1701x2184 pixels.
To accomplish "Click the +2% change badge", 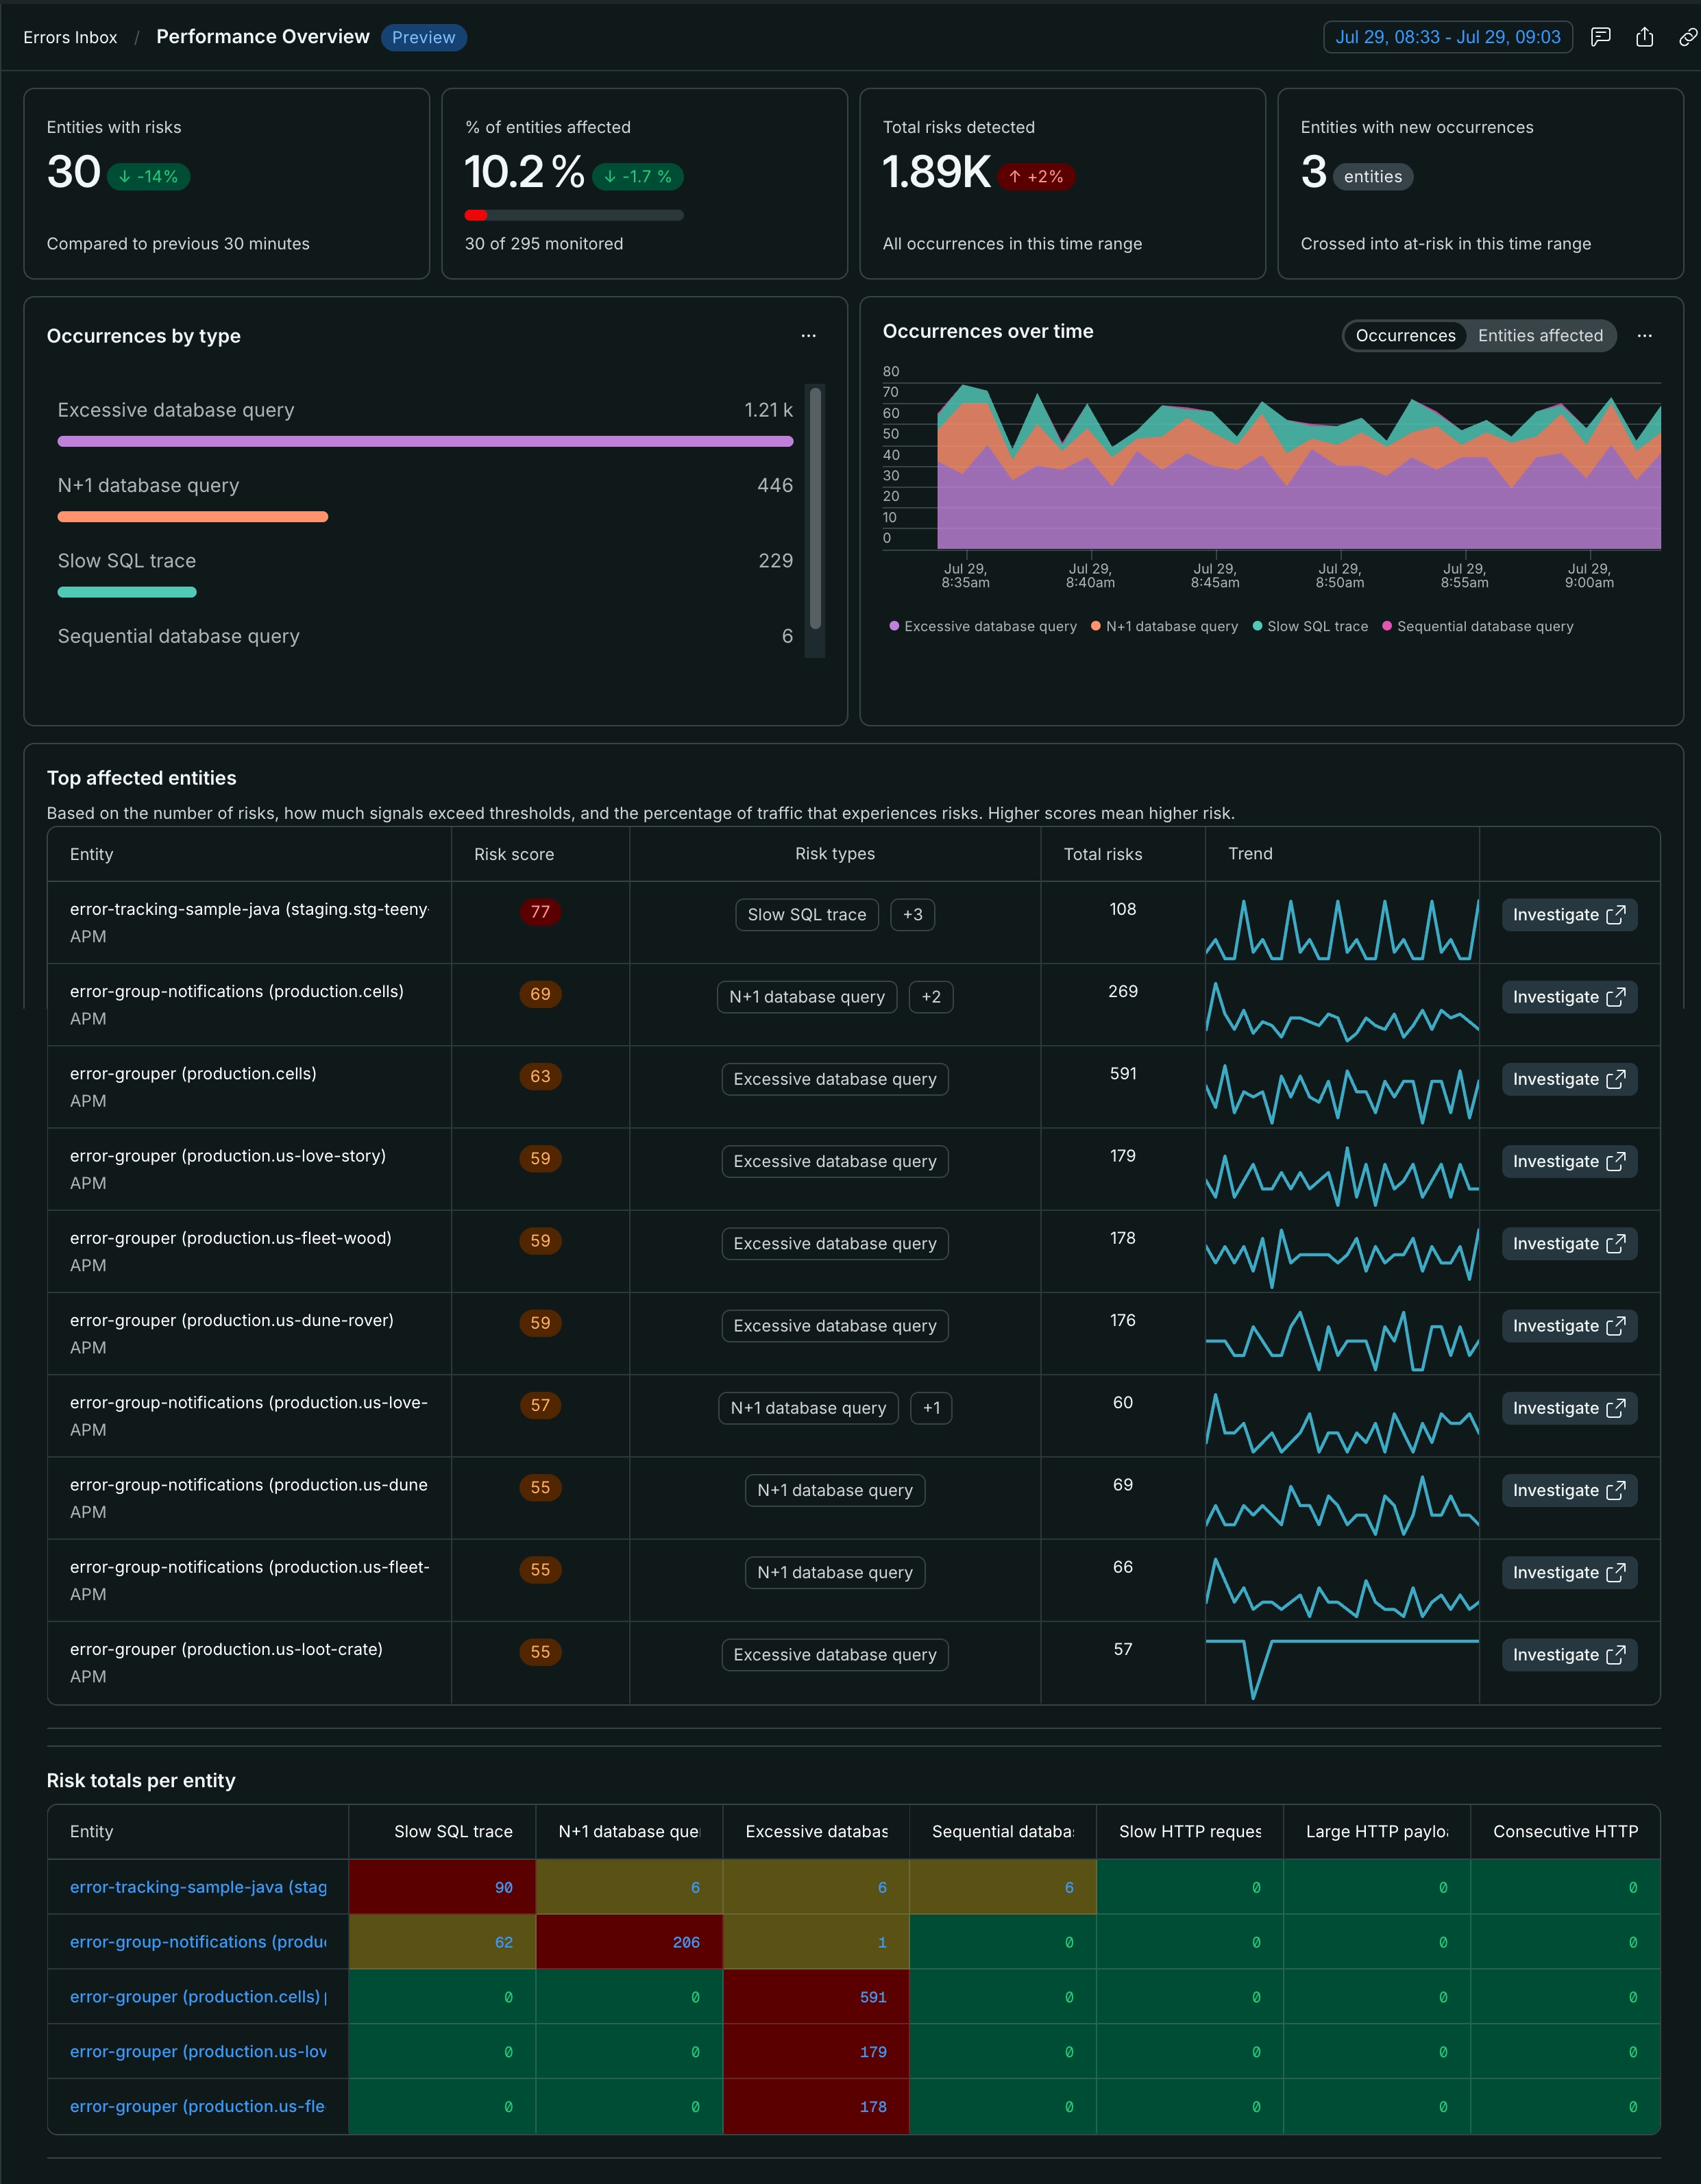I will [1036, 177].
